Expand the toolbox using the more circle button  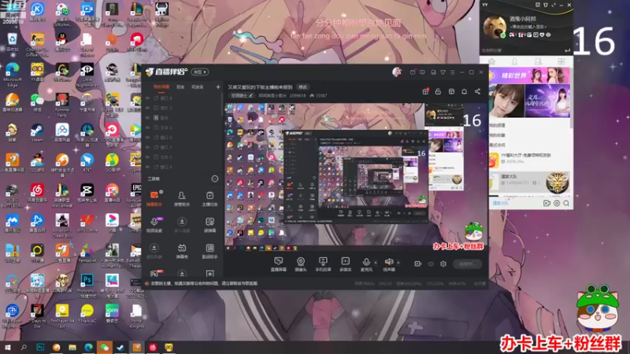click(215, 179)
